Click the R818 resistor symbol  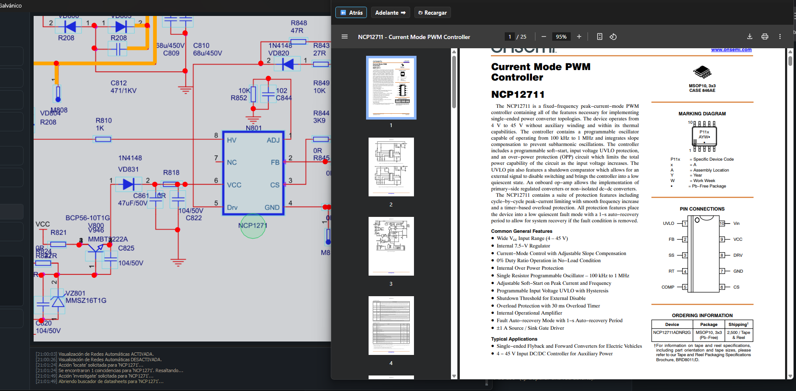pyautogui.click(x=171, y=184)
